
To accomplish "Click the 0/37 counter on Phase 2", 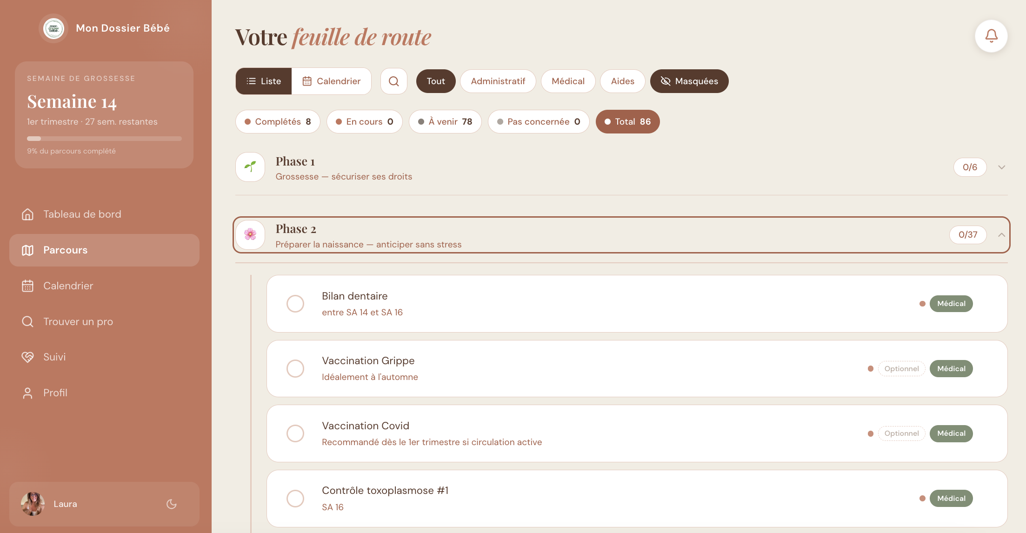I will pos(968,235).
